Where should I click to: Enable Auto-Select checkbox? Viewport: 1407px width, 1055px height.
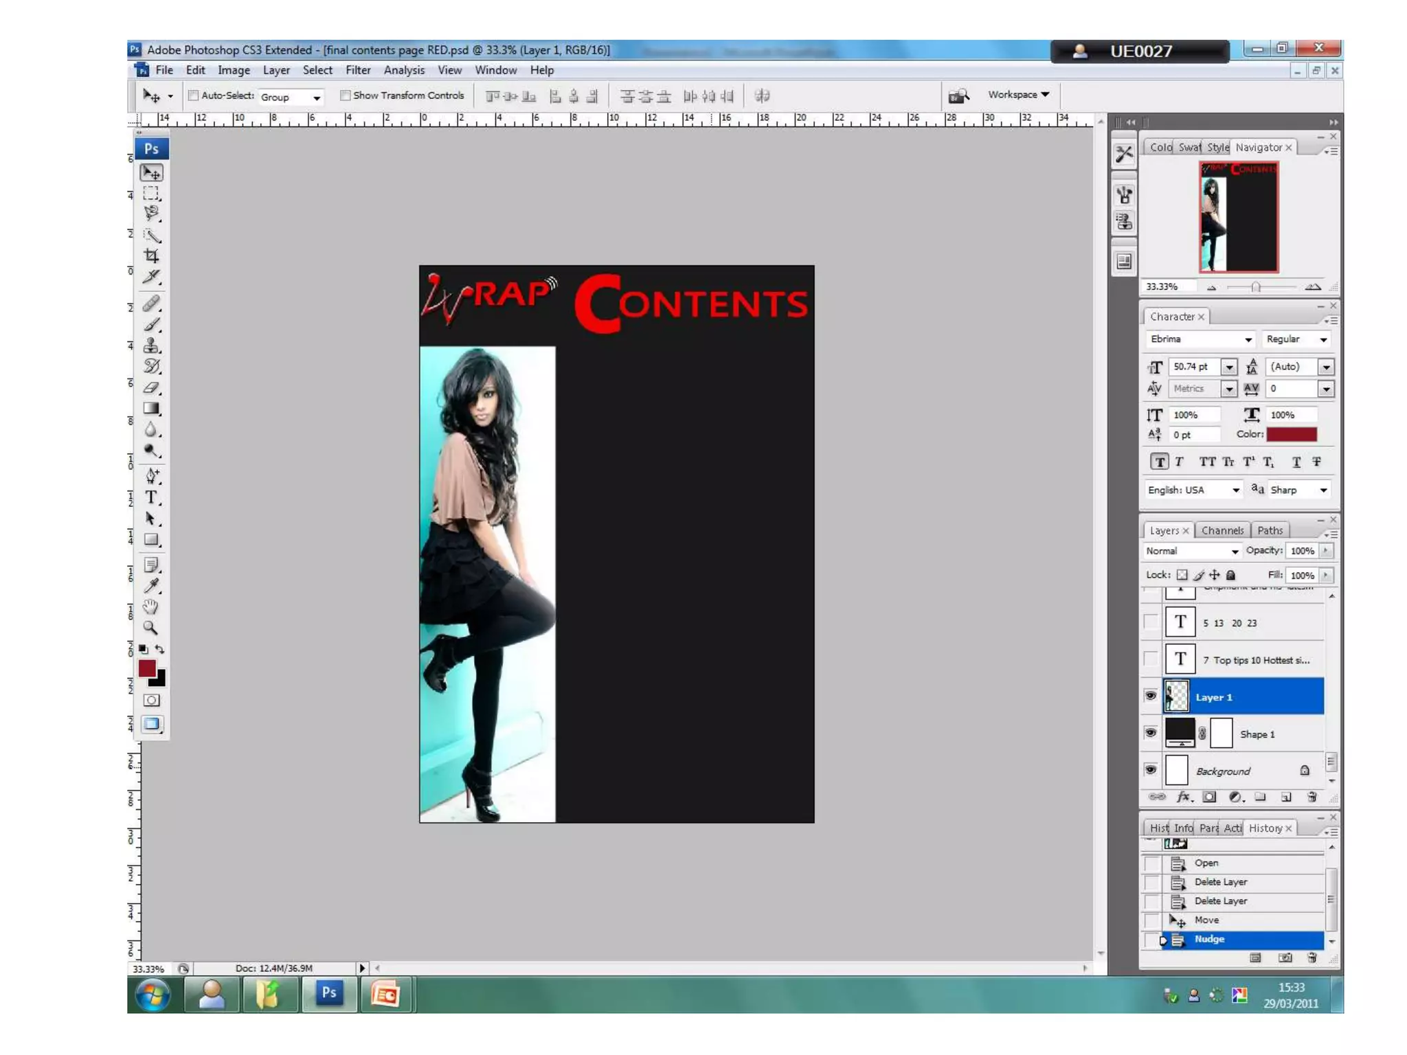tap(194, 95)
